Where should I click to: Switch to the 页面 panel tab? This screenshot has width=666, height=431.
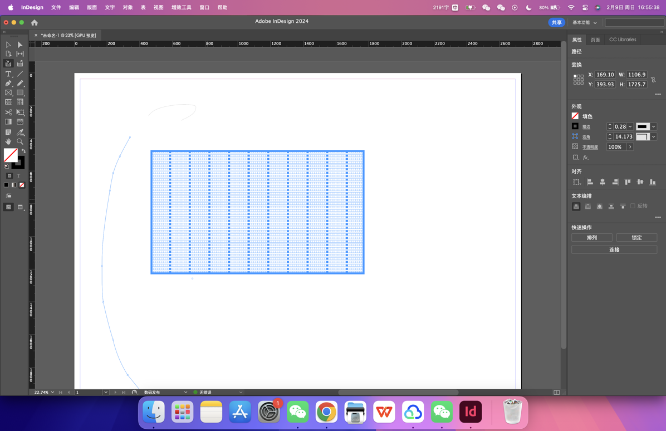pos(596,40)
